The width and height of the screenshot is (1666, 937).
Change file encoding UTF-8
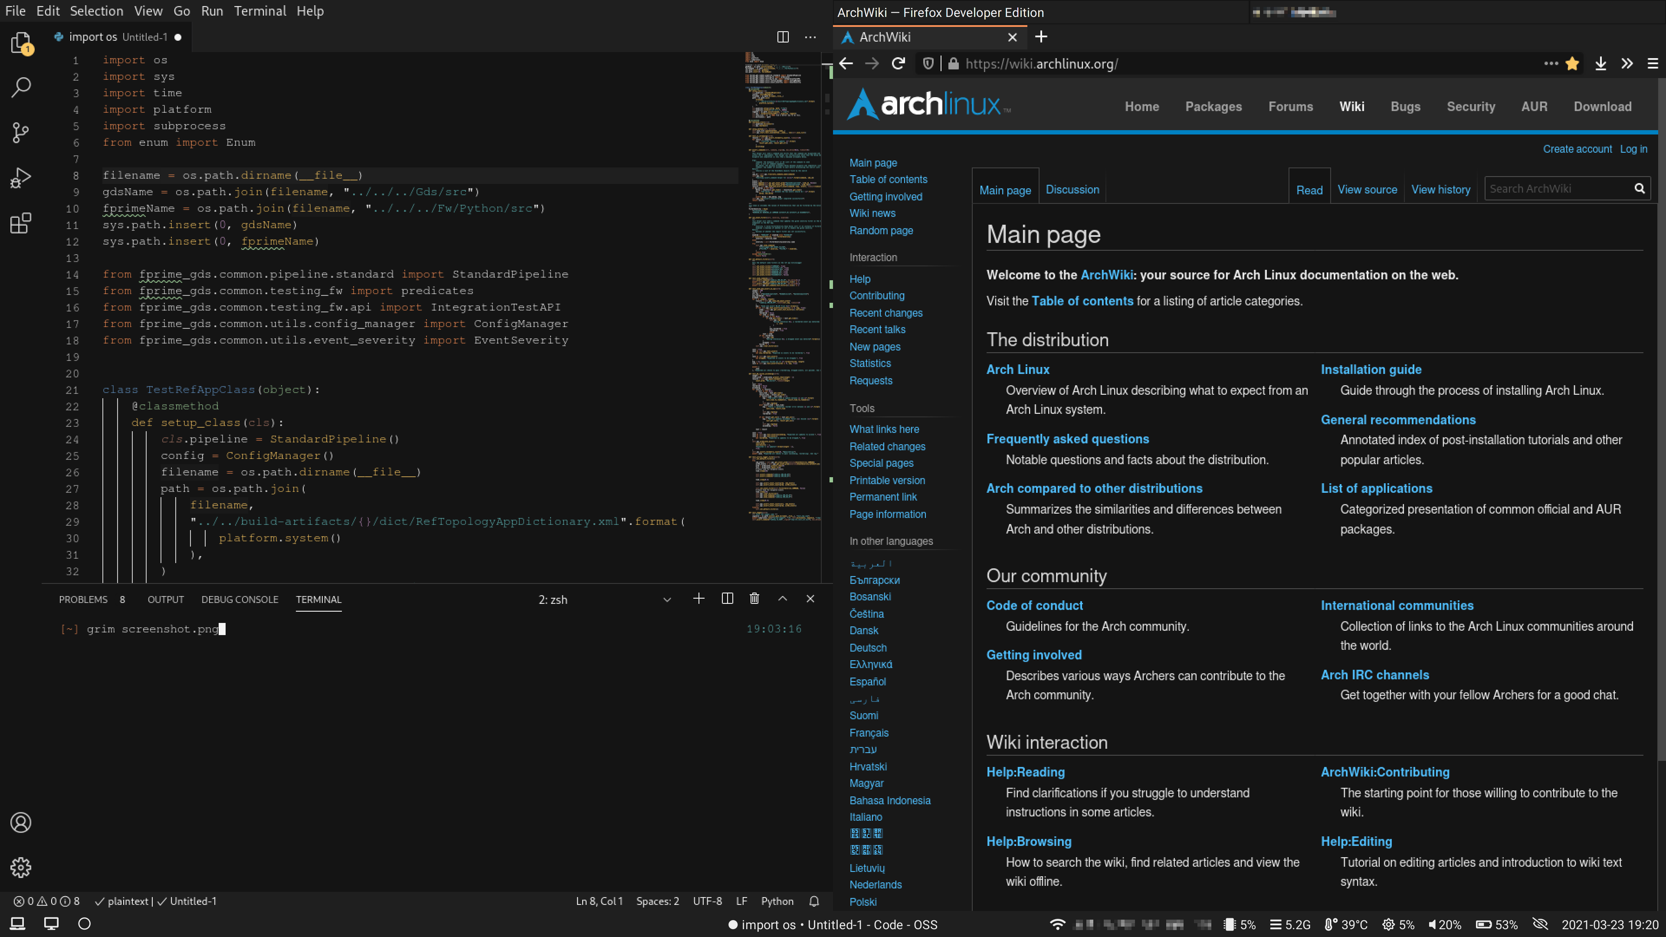(708, 901)
